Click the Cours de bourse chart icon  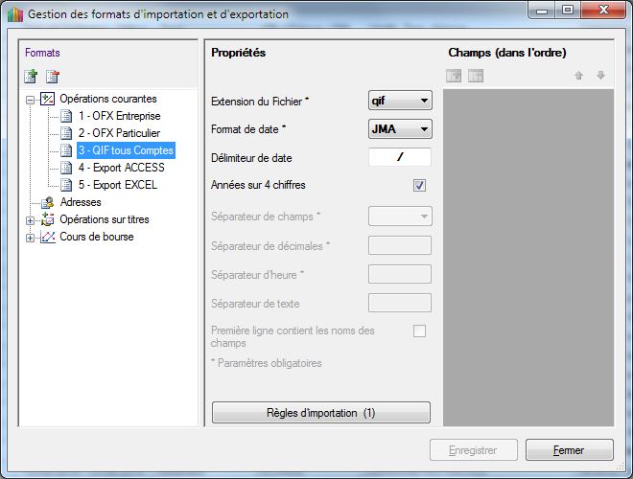tap(47, 237)
